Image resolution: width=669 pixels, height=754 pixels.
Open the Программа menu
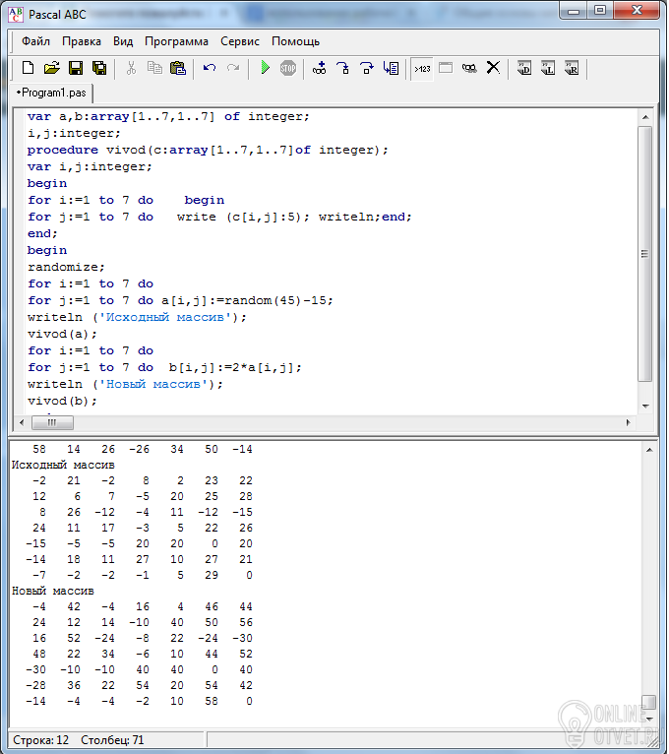(x=176, y=42)
